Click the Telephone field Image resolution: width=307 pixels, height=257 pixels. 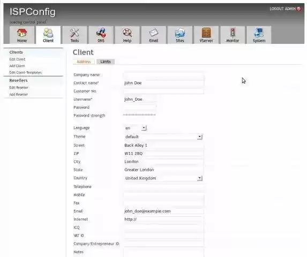[x=164, y=186]
